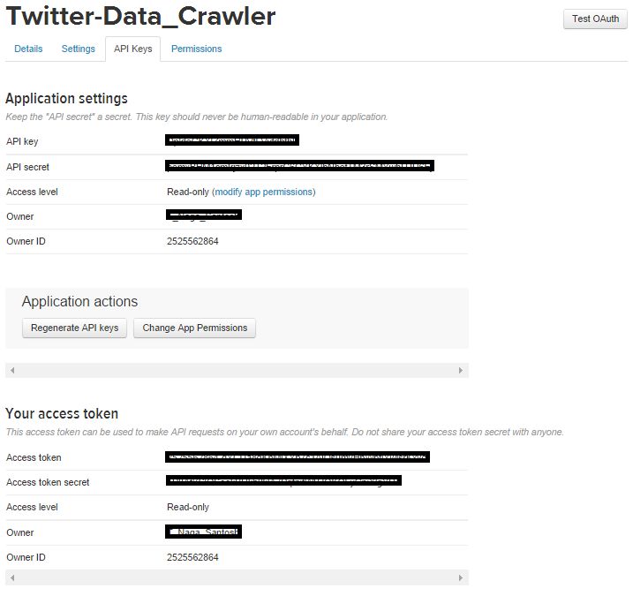Click right arrow of access token scrollbar
The image size is (633, 596).
point(461,577)
